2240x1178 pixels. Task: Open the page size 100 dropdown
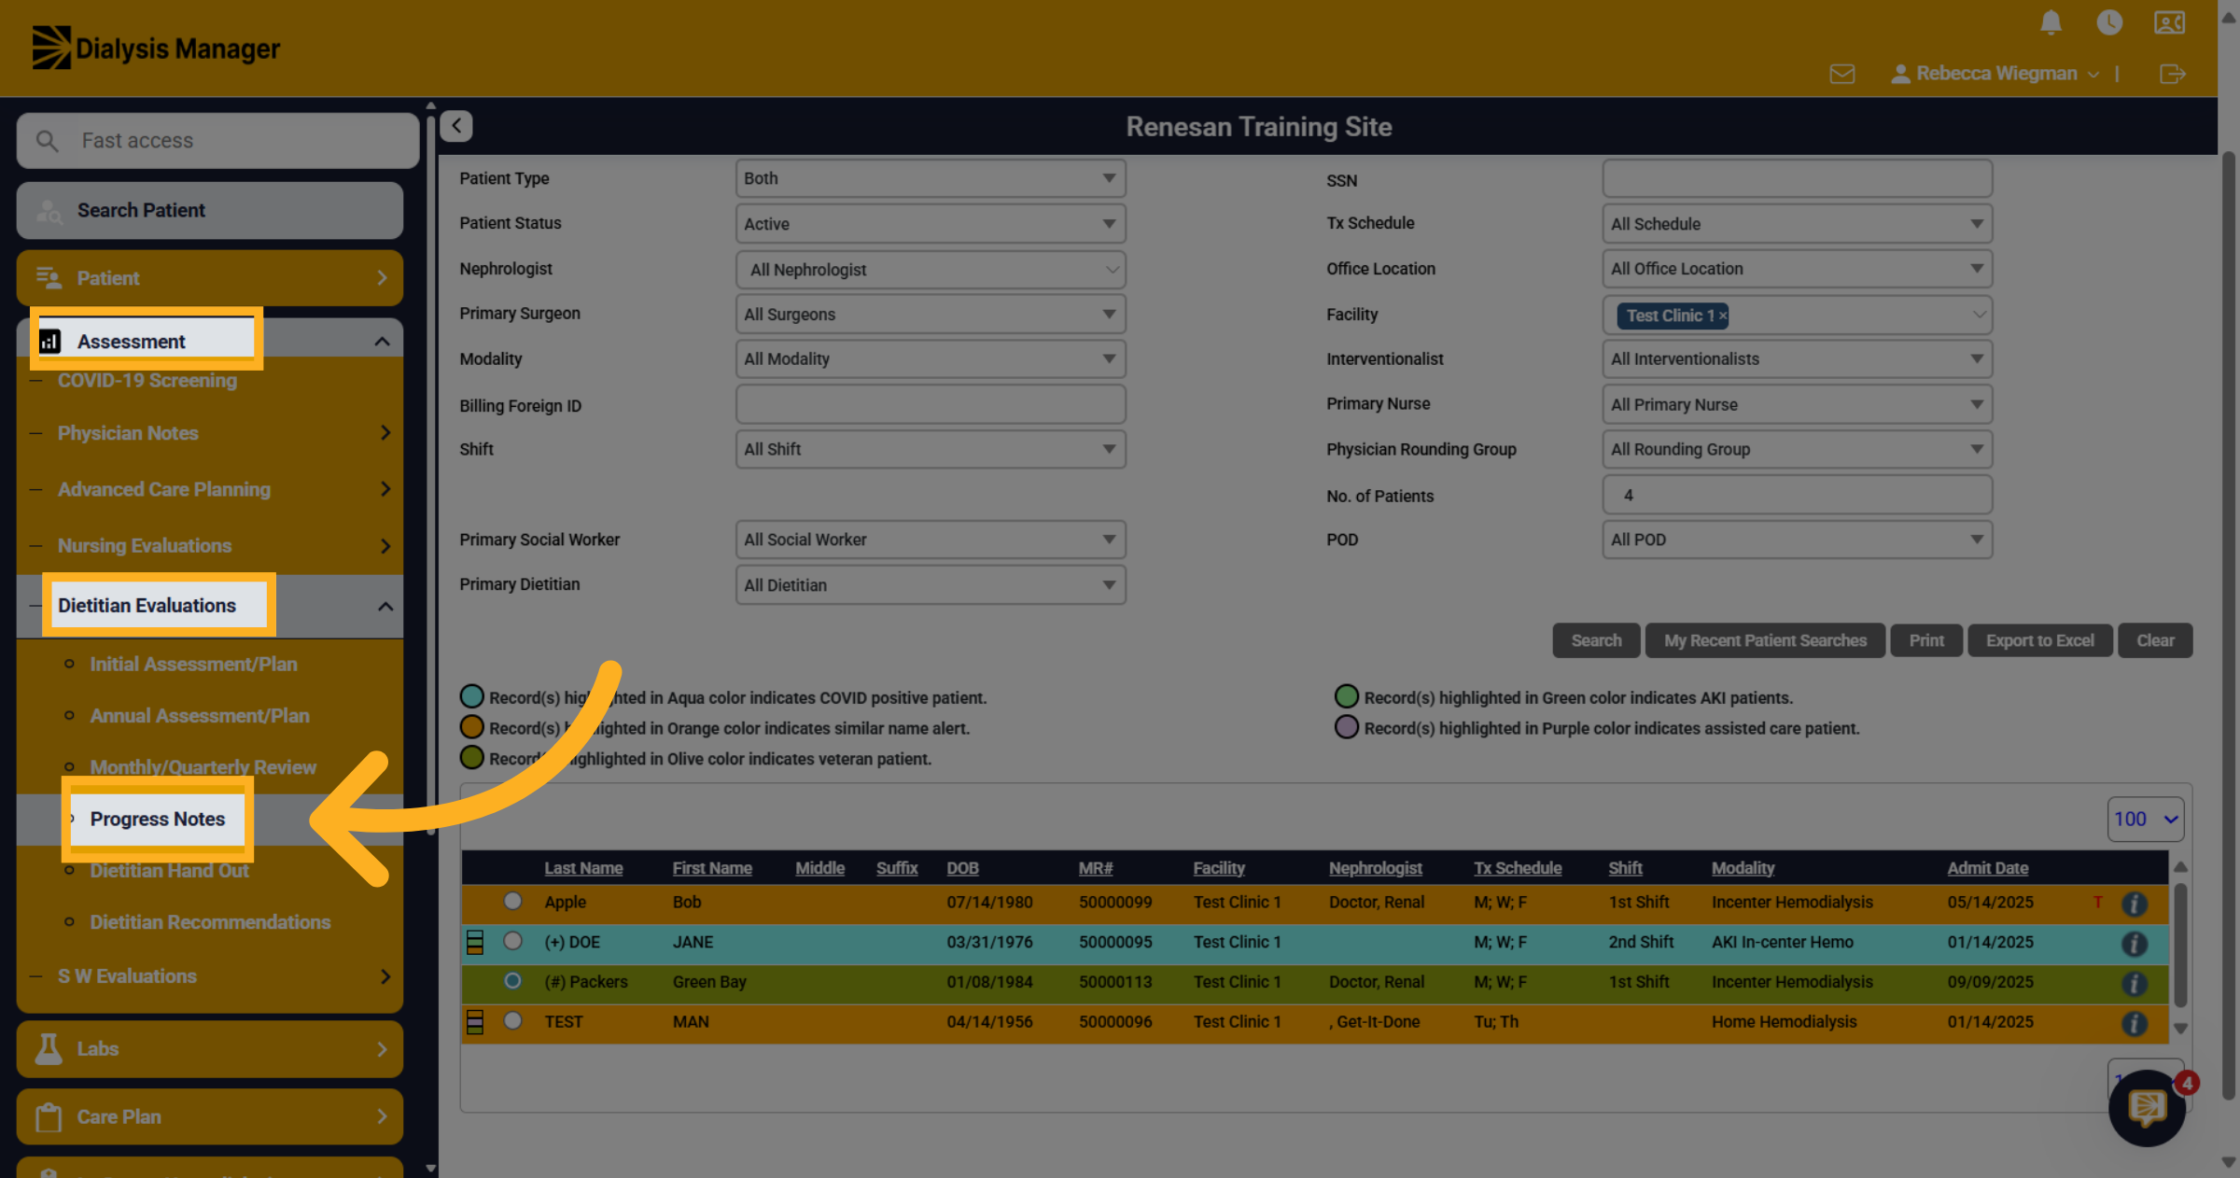point(2145,819)
